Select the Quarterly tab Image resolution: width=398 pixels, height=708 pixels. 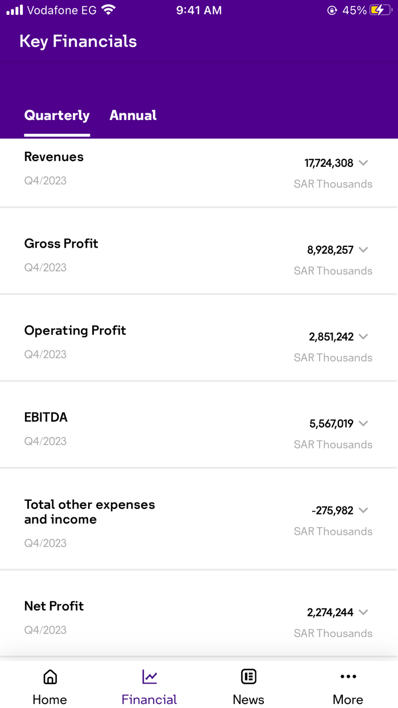57,115
